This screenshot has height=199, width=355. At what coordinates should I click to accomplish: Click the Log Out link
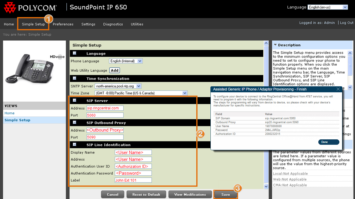[x=347, y=22]
